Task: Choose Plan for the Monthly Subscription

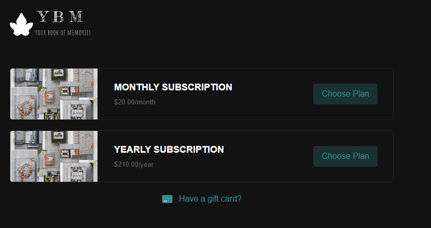Action: coord(345,94)
